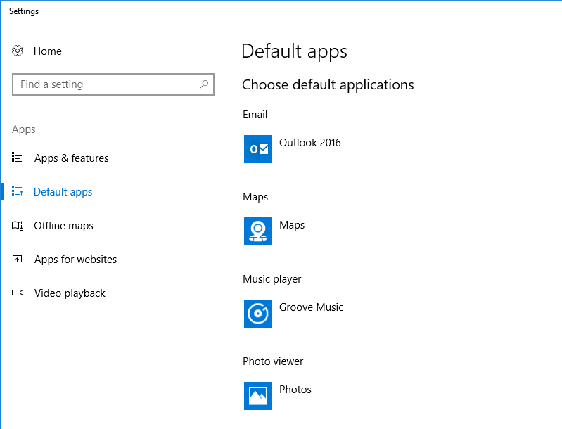Open Apps for websites section
The width and height of the screenshot is (562, 429).
point(76,260)
